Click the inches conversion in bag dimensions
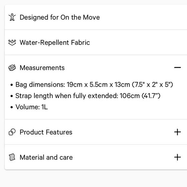The height and width of the screenshot is (187, 187). [153, 85]
